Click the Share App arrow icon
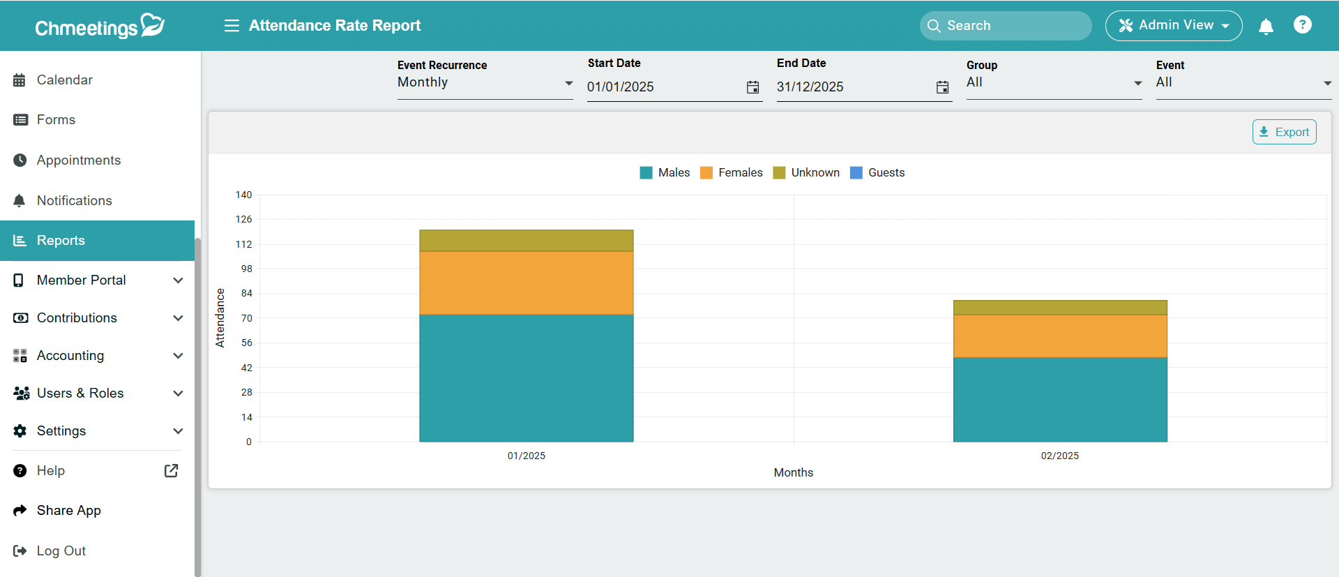 tap(20, 511)
